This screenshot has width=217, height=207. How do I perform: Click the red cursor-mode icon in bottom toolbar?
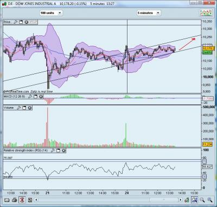point(22,200)
